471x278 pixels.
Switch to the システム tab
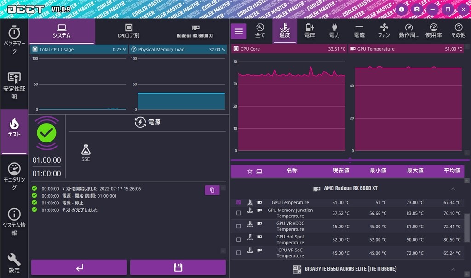tap(62, 31)
